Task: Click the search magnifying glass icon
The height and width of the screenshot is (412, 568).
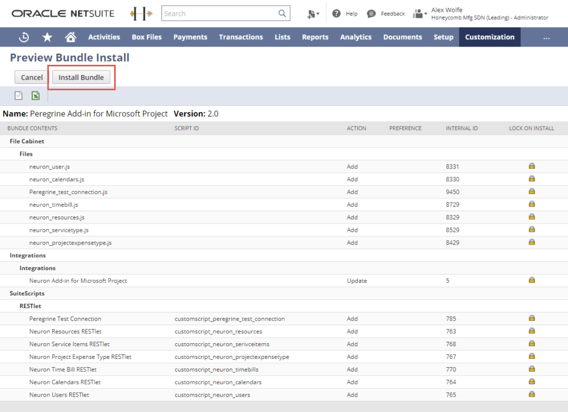Action: click(x=282, y=13)
